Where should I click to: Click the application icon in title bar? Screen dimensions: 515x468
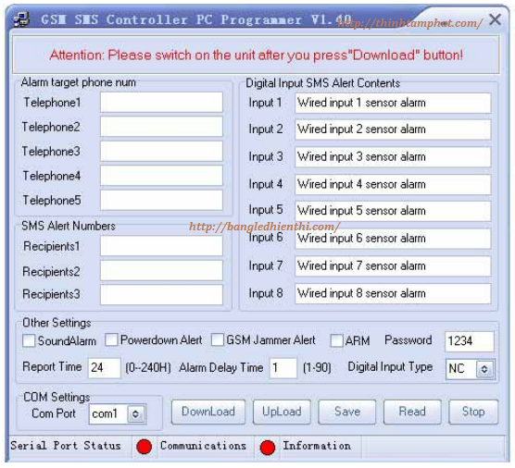click(21, 19)
